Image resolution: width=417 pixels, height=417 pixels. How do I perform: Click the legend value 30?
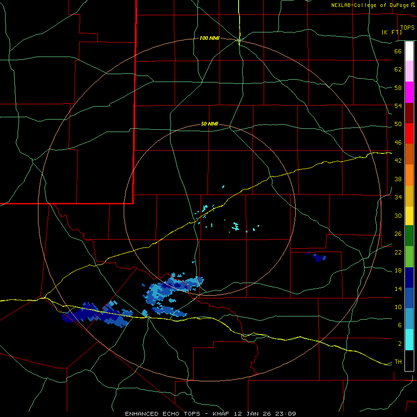[x=398, y=215]
